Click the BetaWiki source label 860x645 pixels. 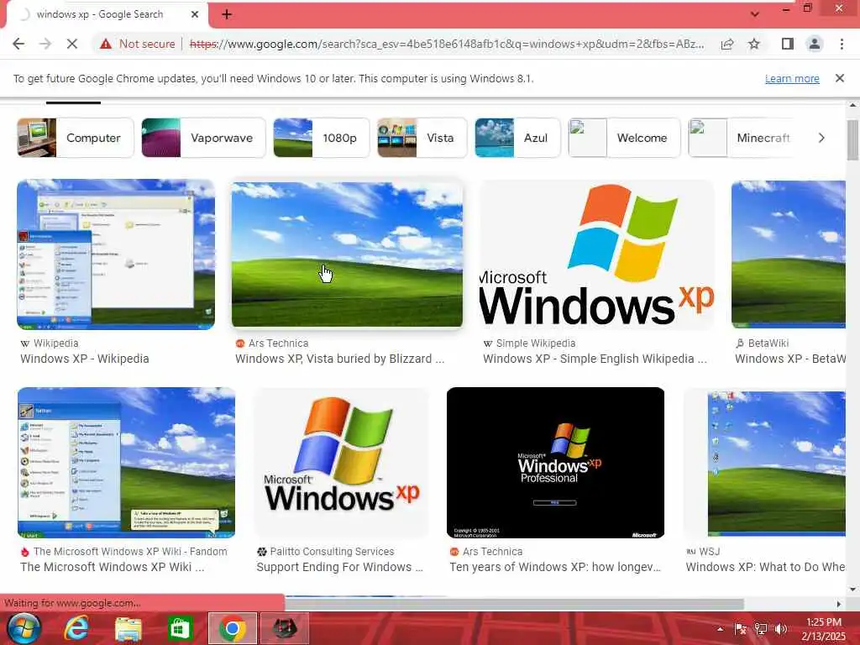[768, 343]
